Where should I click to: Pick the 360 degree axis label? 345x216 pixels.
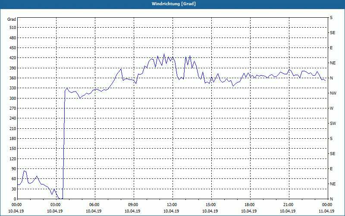(x=13, y=78)
